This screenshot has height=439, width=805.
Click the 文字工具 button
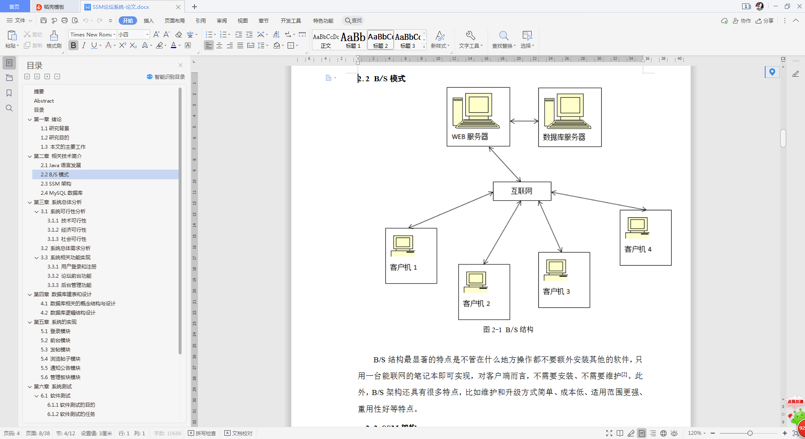470,40
